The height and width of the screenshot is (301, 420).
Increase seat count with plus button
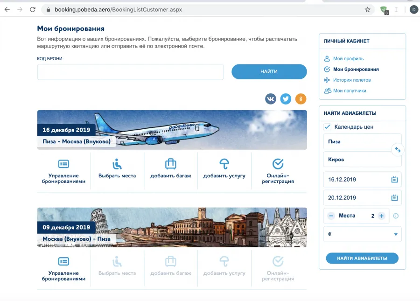(x=381, y=216)
